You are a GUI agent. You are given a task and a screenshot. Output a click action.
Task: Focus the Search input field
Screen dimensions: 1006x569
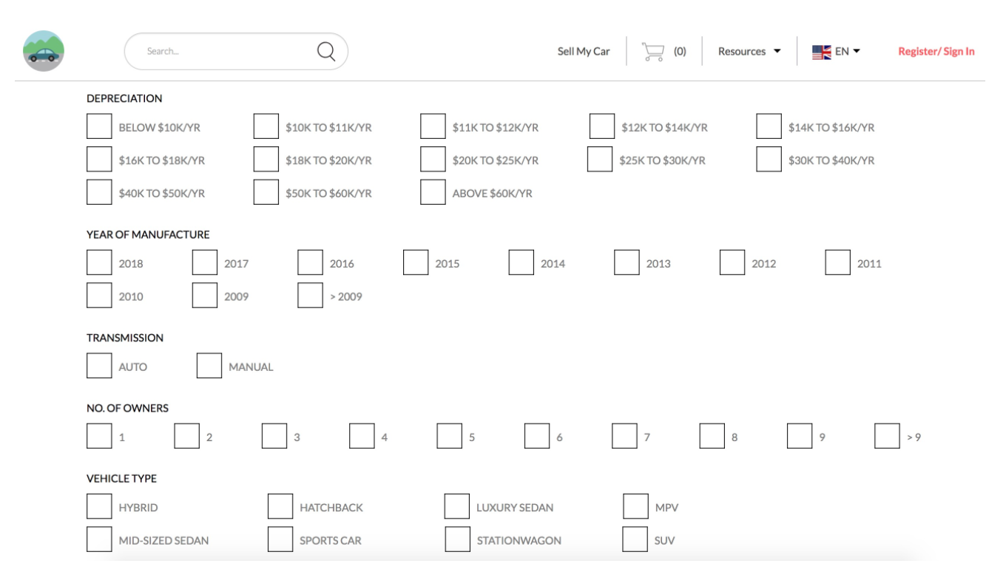coord(236,51)
